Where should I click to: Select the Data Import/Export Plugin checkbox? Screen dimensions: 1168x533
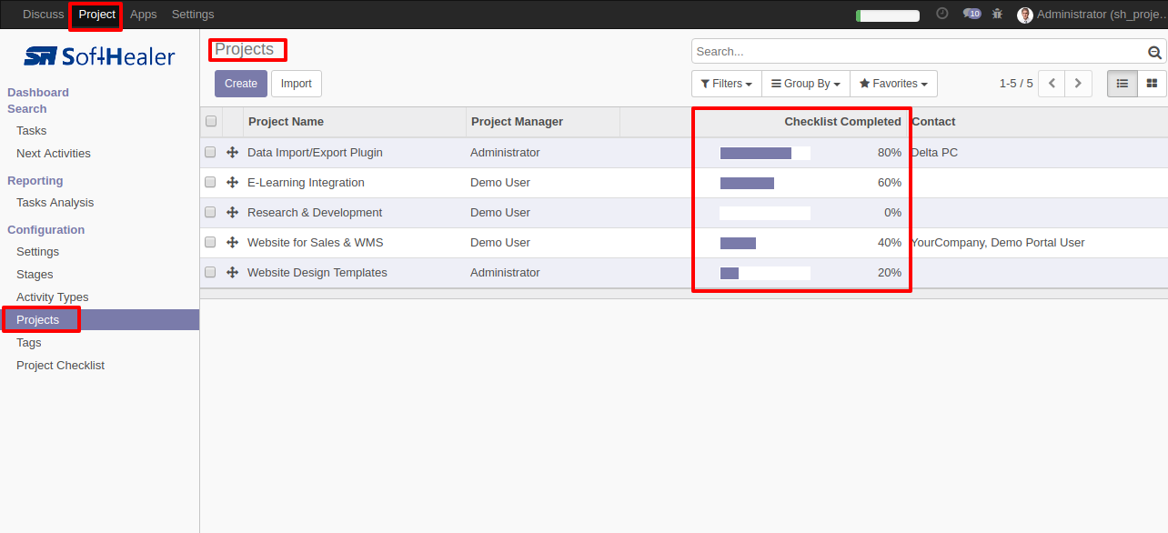(210, 153)
